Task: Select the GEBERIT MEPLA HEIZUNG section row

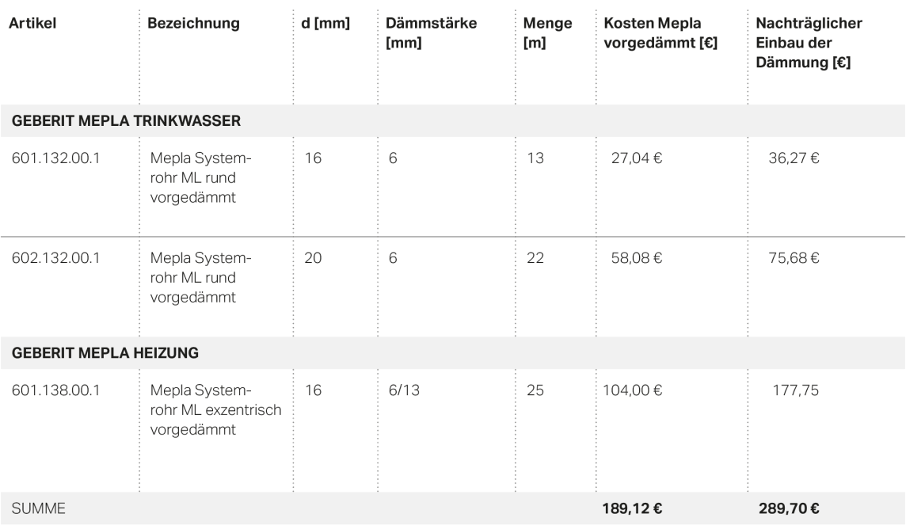Action: [453, 353]
